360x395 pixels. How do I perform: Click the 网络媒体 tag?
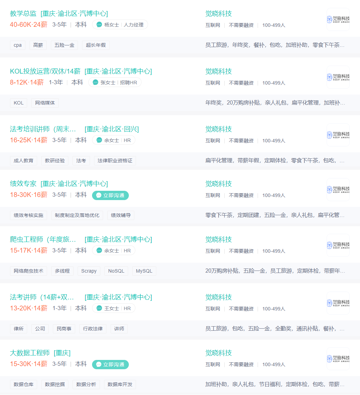[x=45, y=103]
